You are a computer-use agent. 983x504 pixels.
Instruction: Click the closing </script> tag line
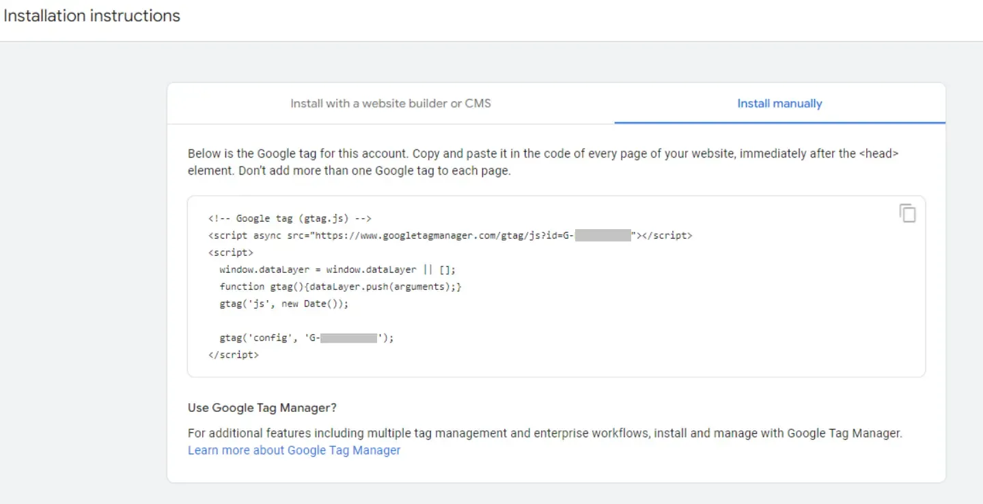pos(234,355)
